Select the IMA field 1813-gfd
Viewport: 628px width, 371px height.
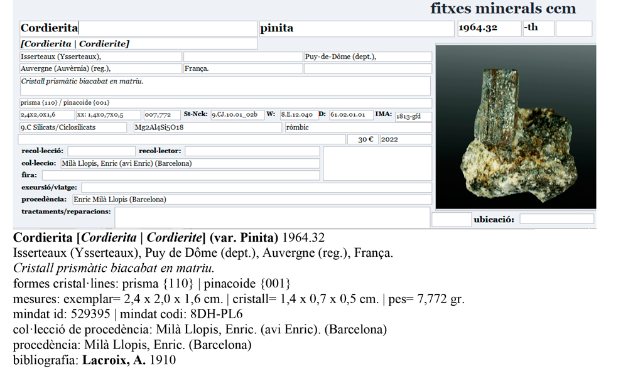point(413,117)
